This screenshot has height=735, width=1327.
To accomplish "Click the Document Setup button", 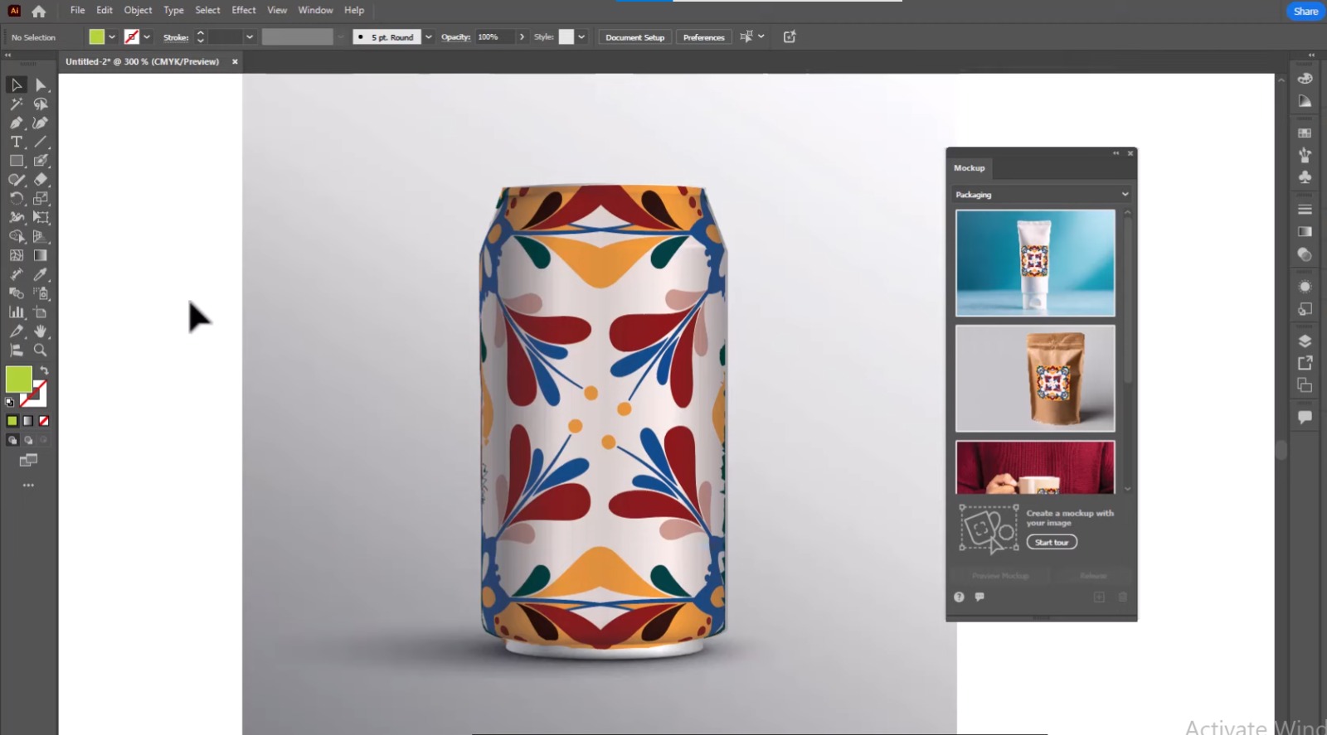I will tap(634, 37).
